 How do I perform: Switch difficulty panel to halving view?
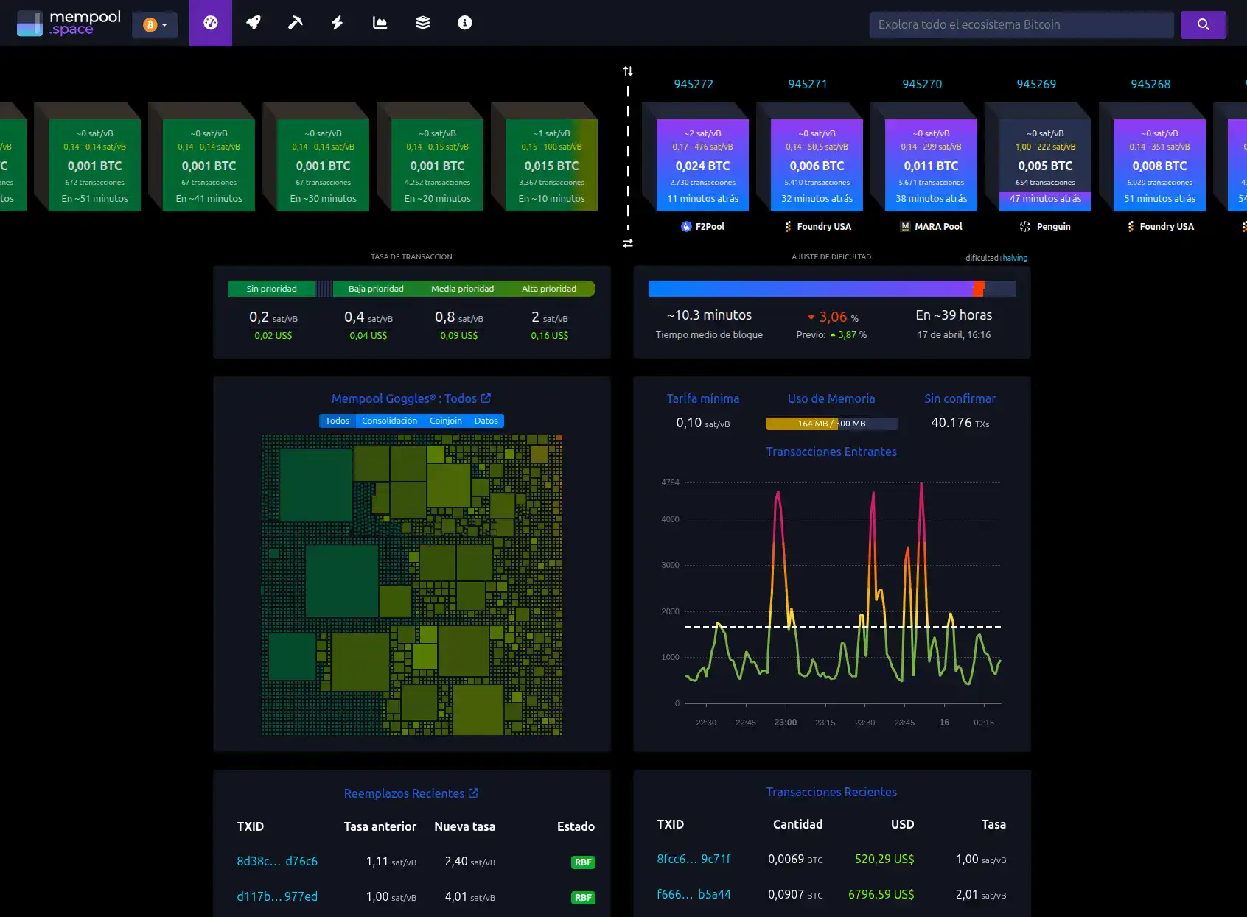pos(1015,258)
